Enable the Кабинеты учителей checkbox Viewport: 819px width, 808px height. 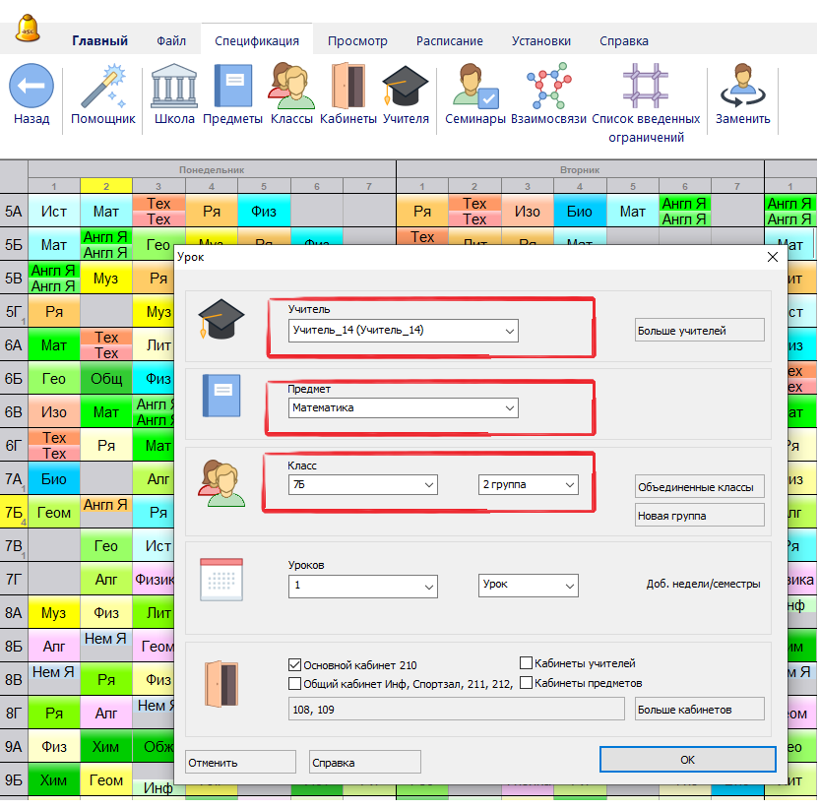(x=527, y=663)
